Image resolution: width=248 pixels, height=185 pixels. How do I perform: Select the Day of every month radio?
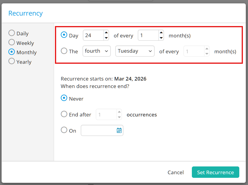64,35
